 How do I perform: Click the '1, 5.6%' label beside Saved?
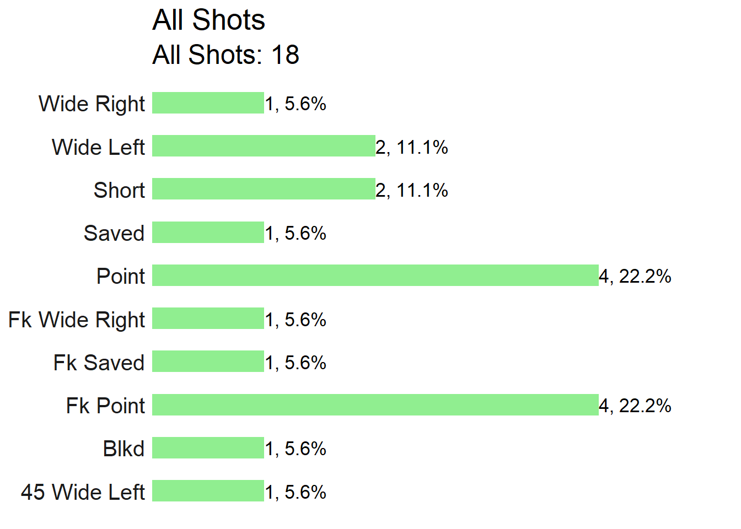pyautogui.click(x=296, y=234)
